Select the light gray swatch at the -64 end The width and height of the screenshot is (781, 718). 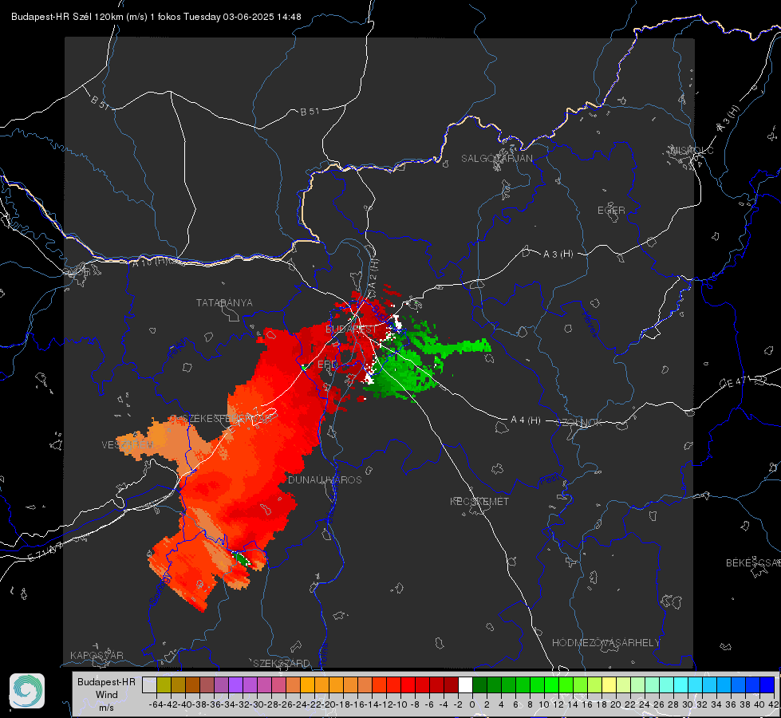click(x=149, y=684)
